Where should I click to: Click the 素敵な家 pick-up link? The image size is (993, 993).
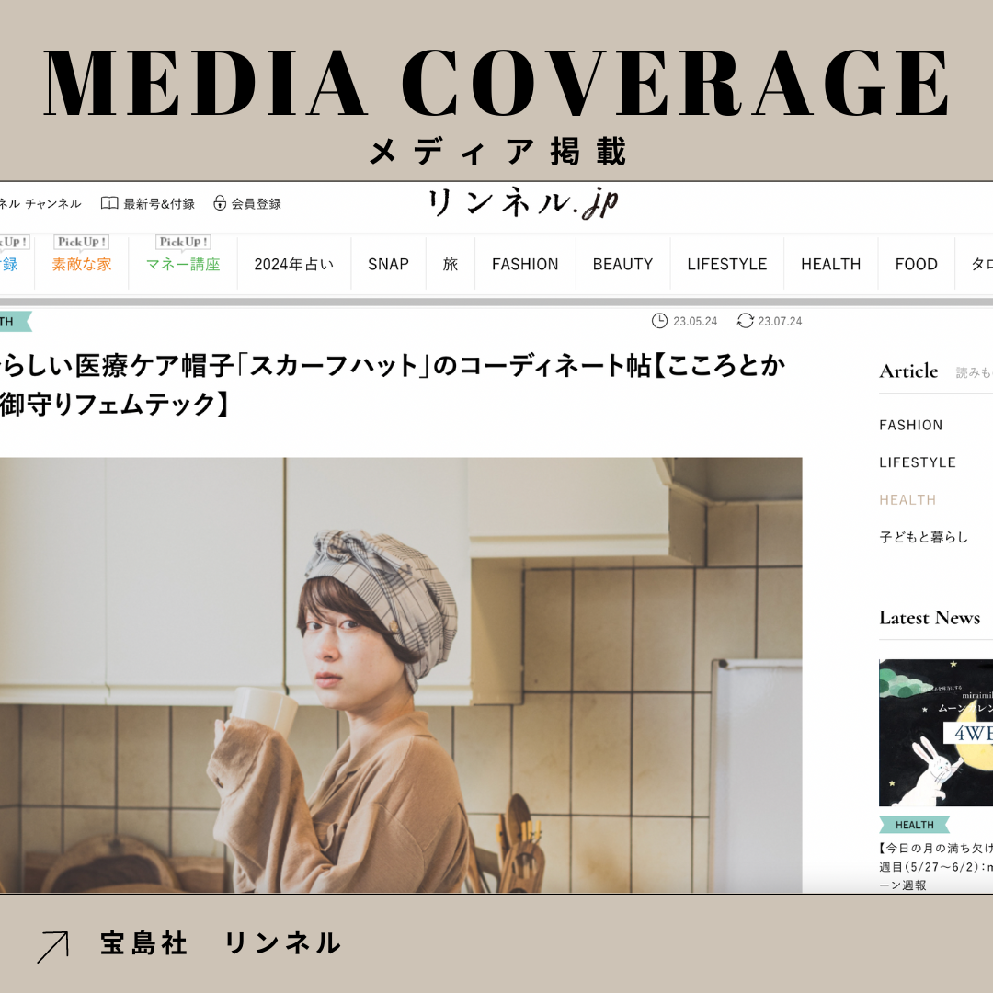(82, 265)
